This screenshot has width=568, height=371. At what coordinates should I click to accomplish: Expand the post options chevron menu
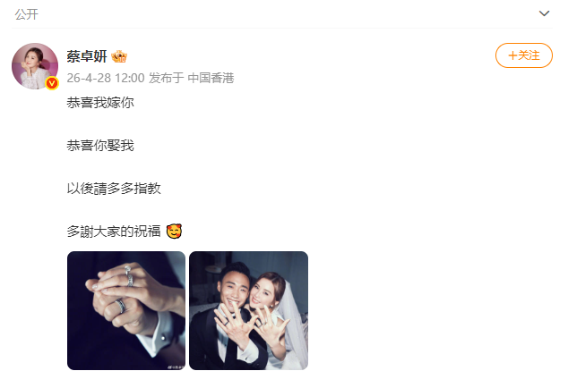click(x=544, y=13)
